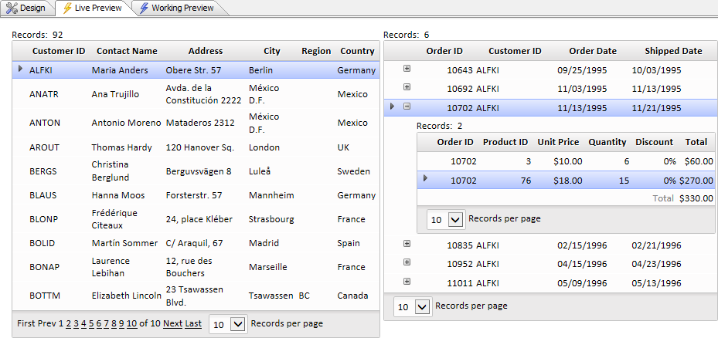Sort customers by City header
Screen dimensions: 718x338
tap(272, 51)
